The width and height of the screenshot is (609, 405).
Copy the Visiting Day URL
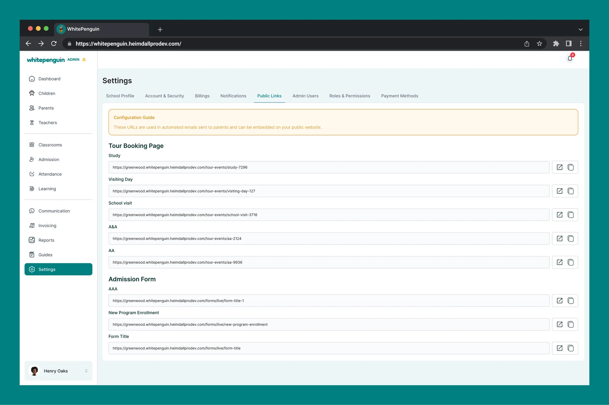click(571, 191)
